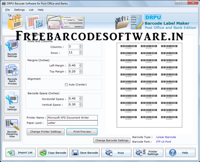Decrease the Top Margin value
The image size is (200, 162).
pos(81,73)
